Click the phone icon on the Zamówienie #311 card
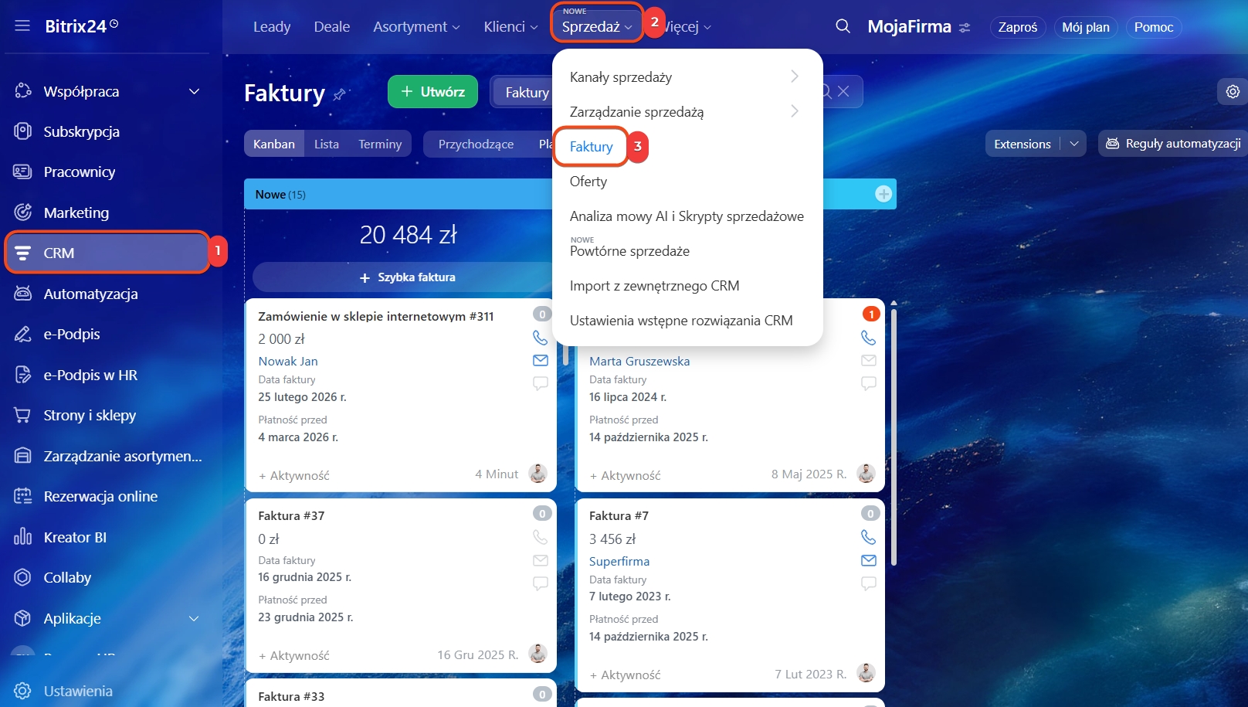The width and height of the screenshot is (1248, 707). point(541,338)
